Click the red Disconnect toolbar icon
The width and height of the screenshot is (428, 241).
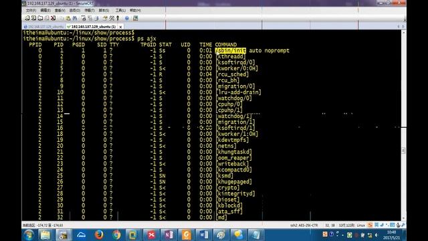[x=53, y=18]
